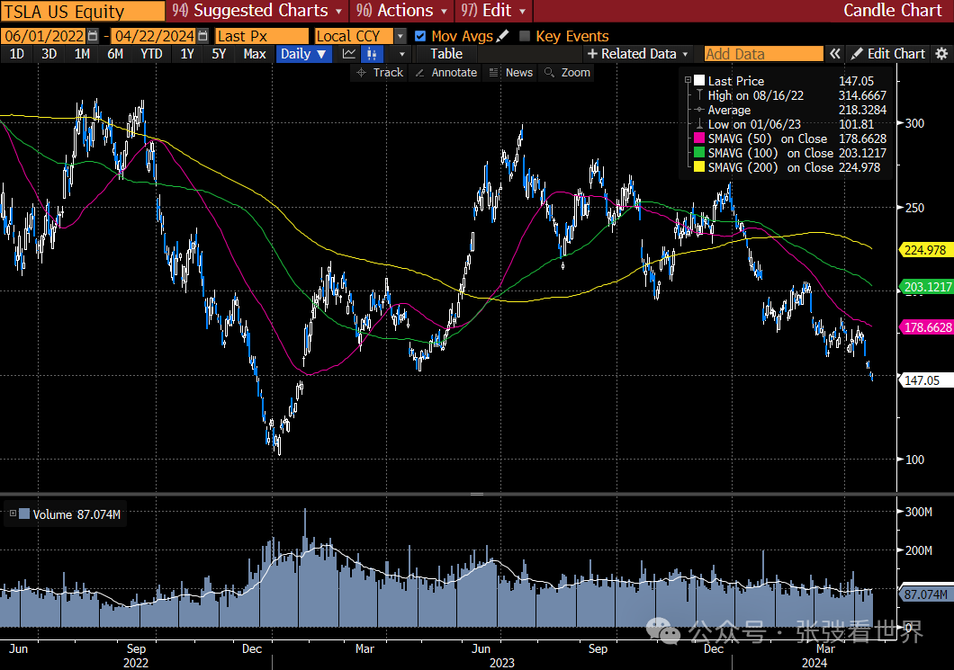Select 1M time range tab
954x670 pixels.
tap(82, 53)
